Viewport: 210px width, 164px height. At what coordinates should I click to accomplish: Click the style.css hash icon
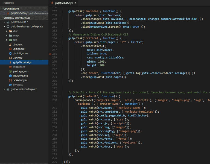coord(10,85)
